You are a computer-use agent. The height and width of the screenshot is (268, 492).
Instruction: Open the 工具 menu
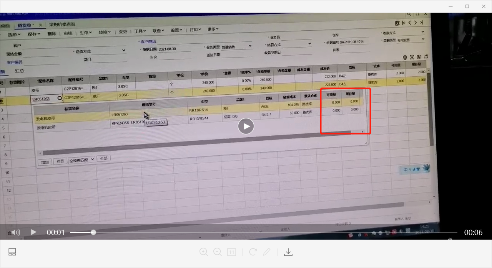[140, 31]
